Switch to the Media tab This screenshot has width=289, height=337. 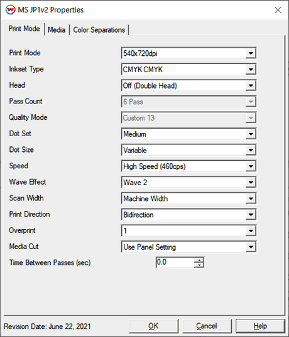pos(57,29)
